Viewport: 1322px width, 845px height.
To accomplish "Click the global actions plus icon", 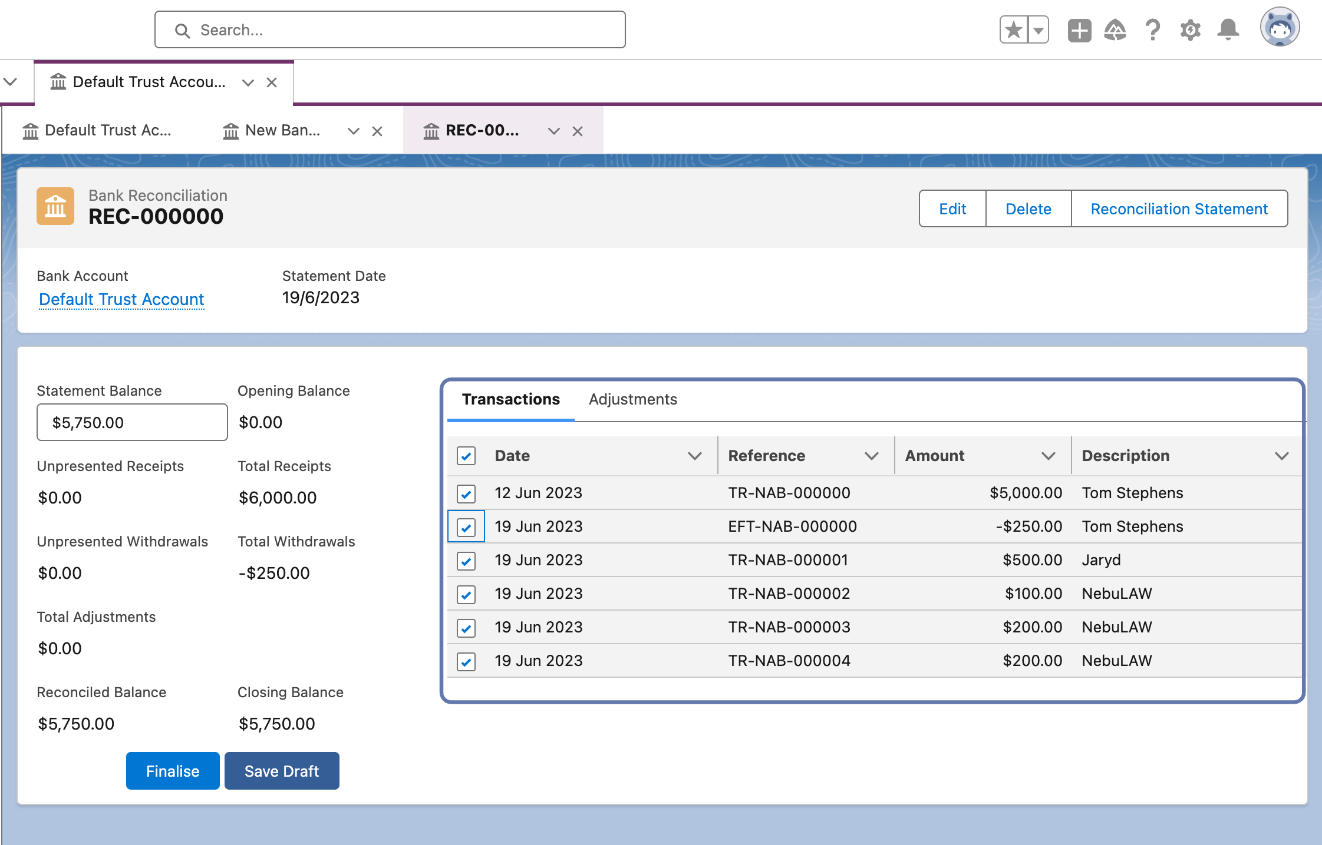I will (1079, 30).
